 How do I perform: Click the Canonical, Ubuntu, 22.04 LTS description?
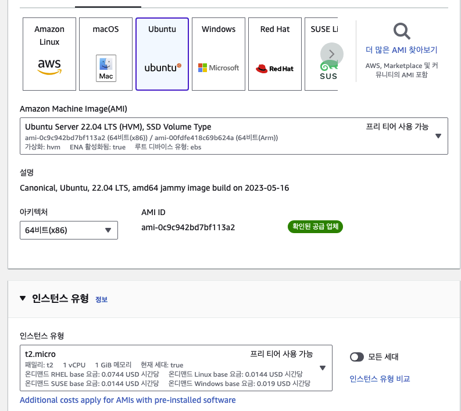tap(155, 188)
